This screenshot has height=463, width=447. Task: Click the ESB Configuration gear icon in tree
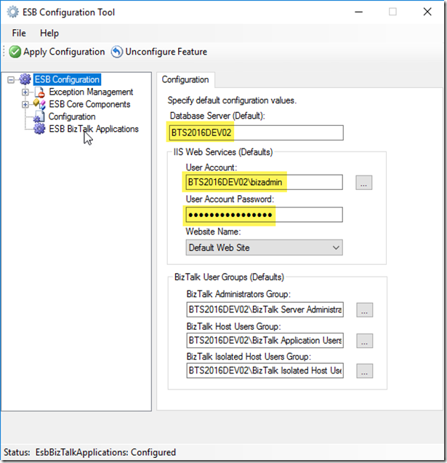25,79
